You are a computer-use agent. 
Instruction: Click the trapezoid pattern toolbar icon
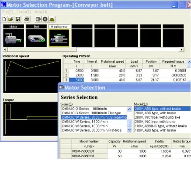[52, 19]
